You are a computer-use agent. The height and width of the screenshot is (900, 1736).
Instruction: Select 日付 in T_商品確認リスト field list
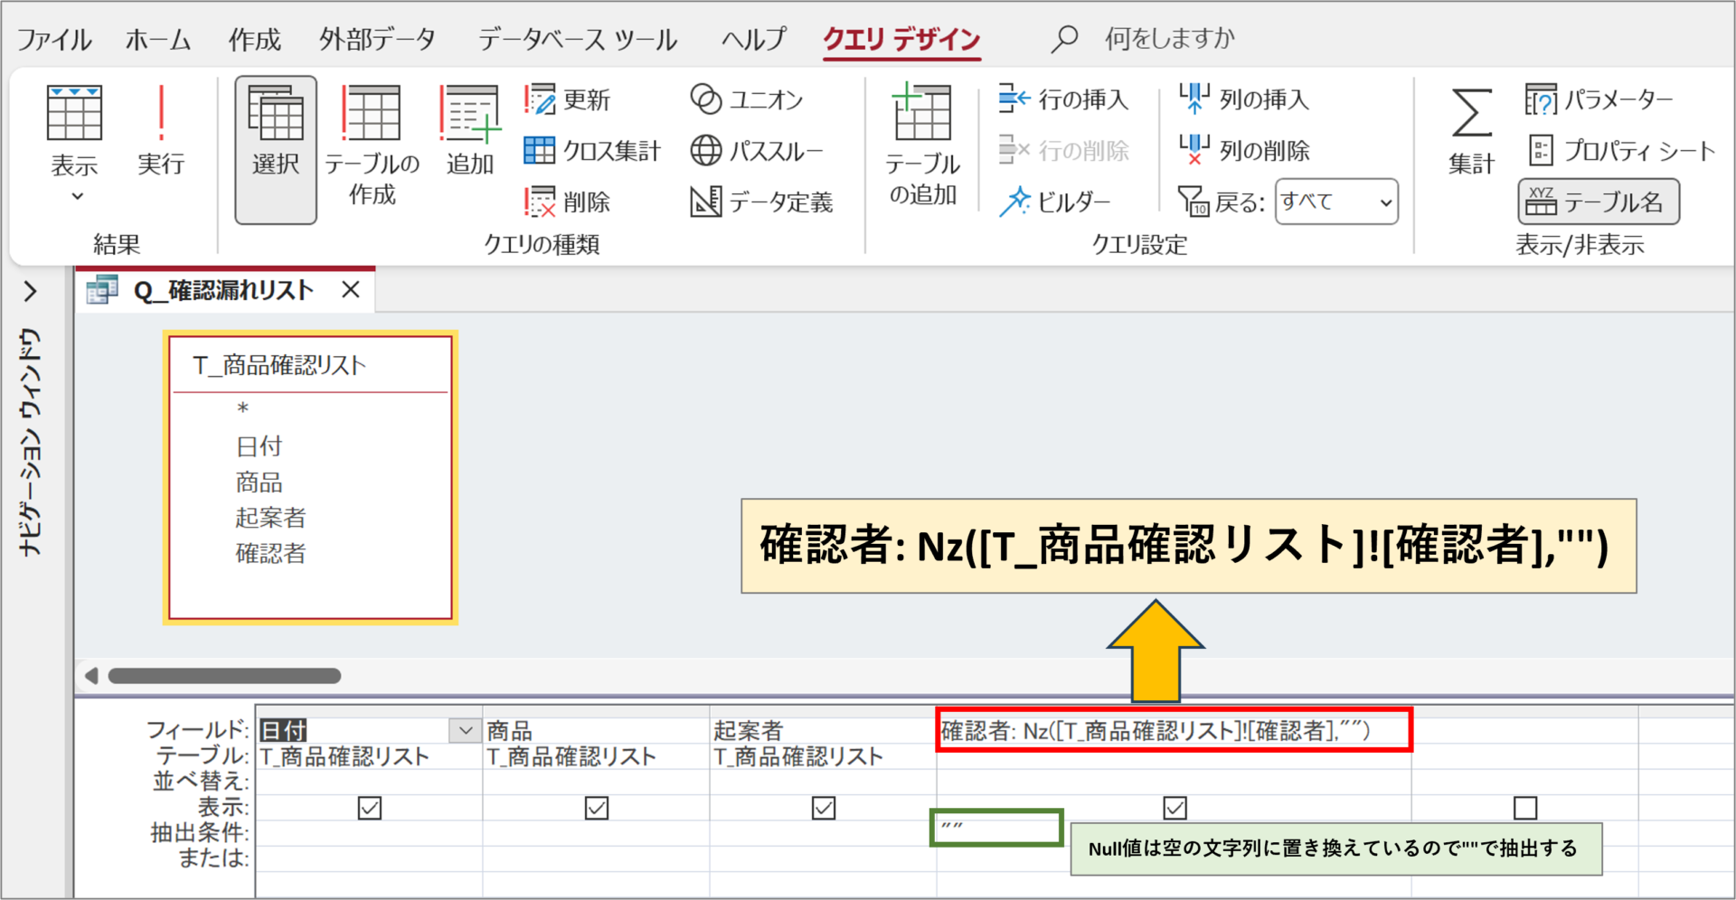[259, 446]
